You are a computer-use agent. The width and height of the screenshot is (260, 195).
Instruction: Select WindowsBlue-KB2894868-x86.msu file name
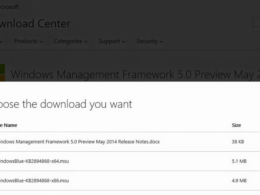(34, 180)
